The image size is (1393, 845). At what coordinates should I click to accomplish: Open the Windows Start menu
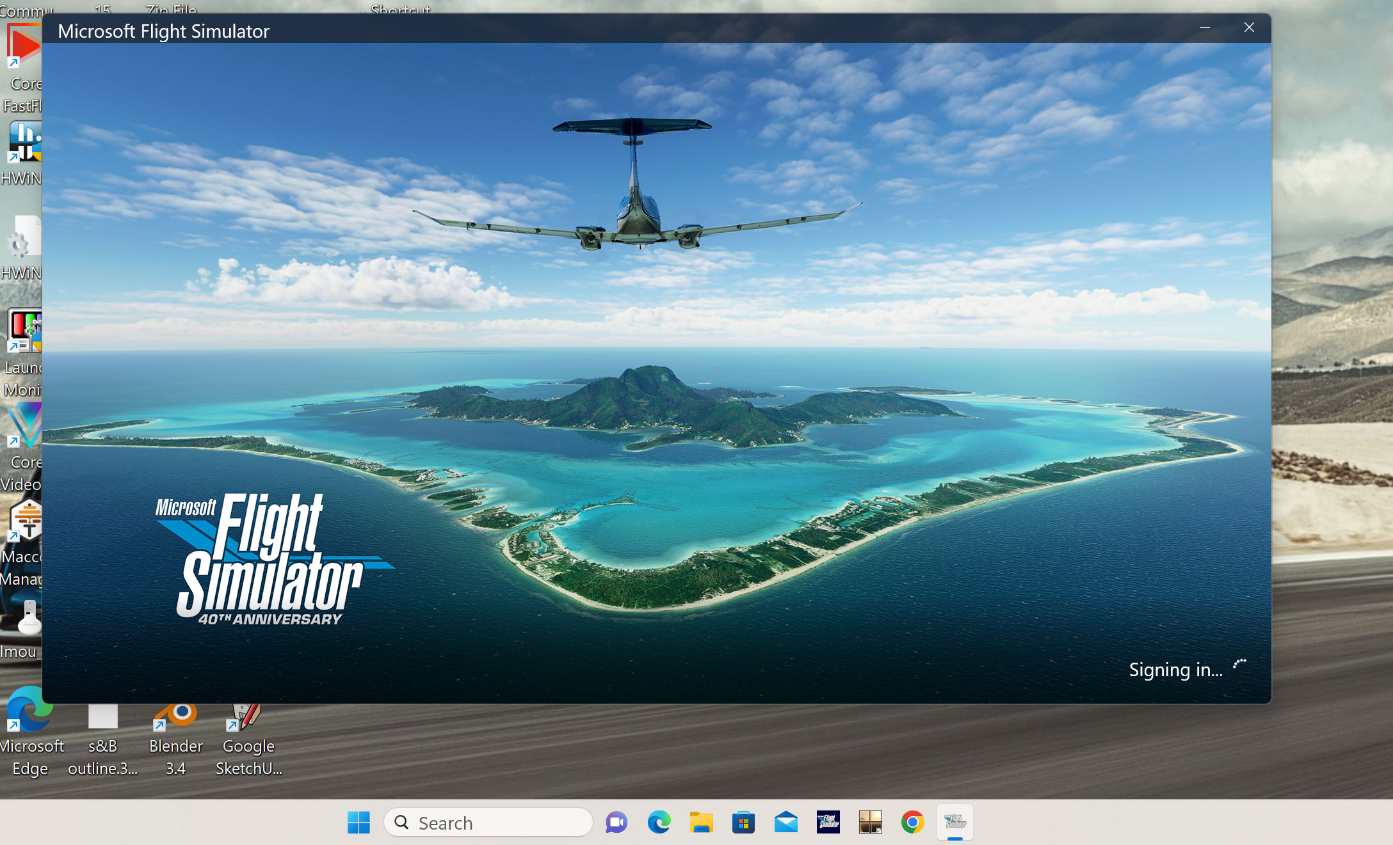pos(358,823)
